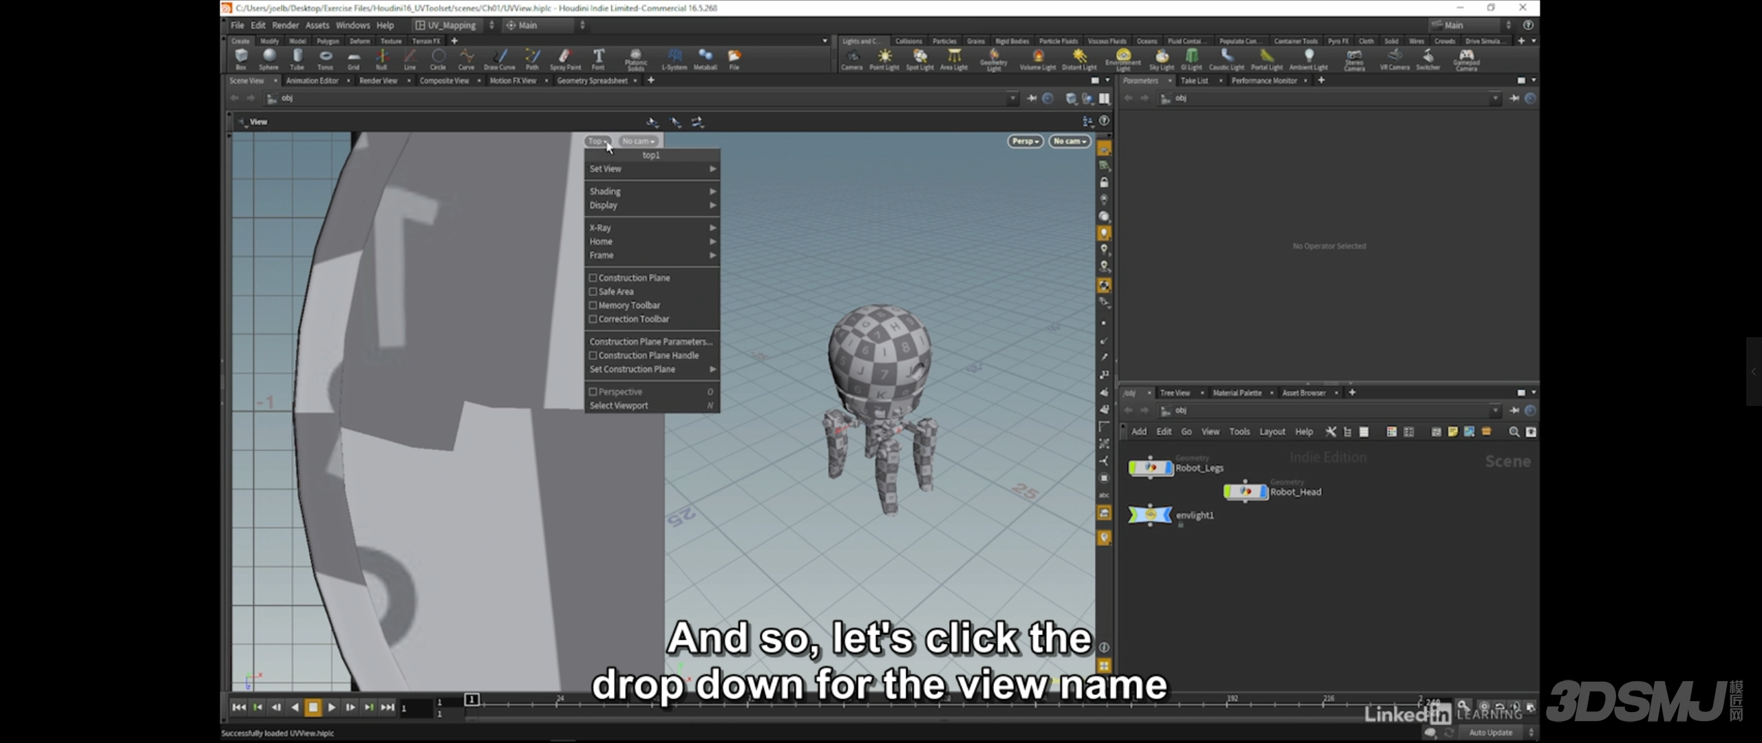Select the Draw Curve shelf tool
Image resolution: width=1762 pixels, height=743 pixels.
click(500, 59)
